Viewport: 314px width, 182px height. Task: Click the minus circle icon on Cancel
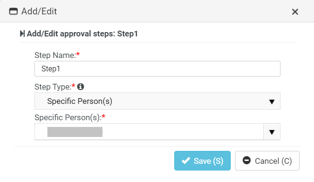[x=247, y=160]
